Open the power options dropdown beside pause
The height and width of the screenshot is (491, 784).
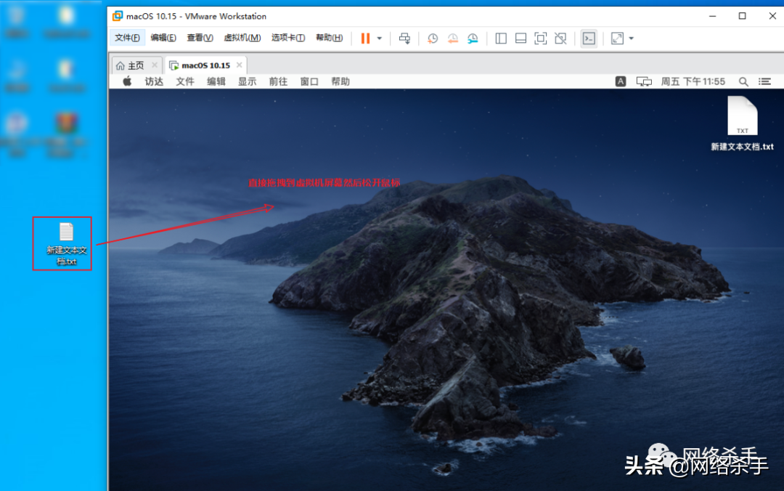379,38
